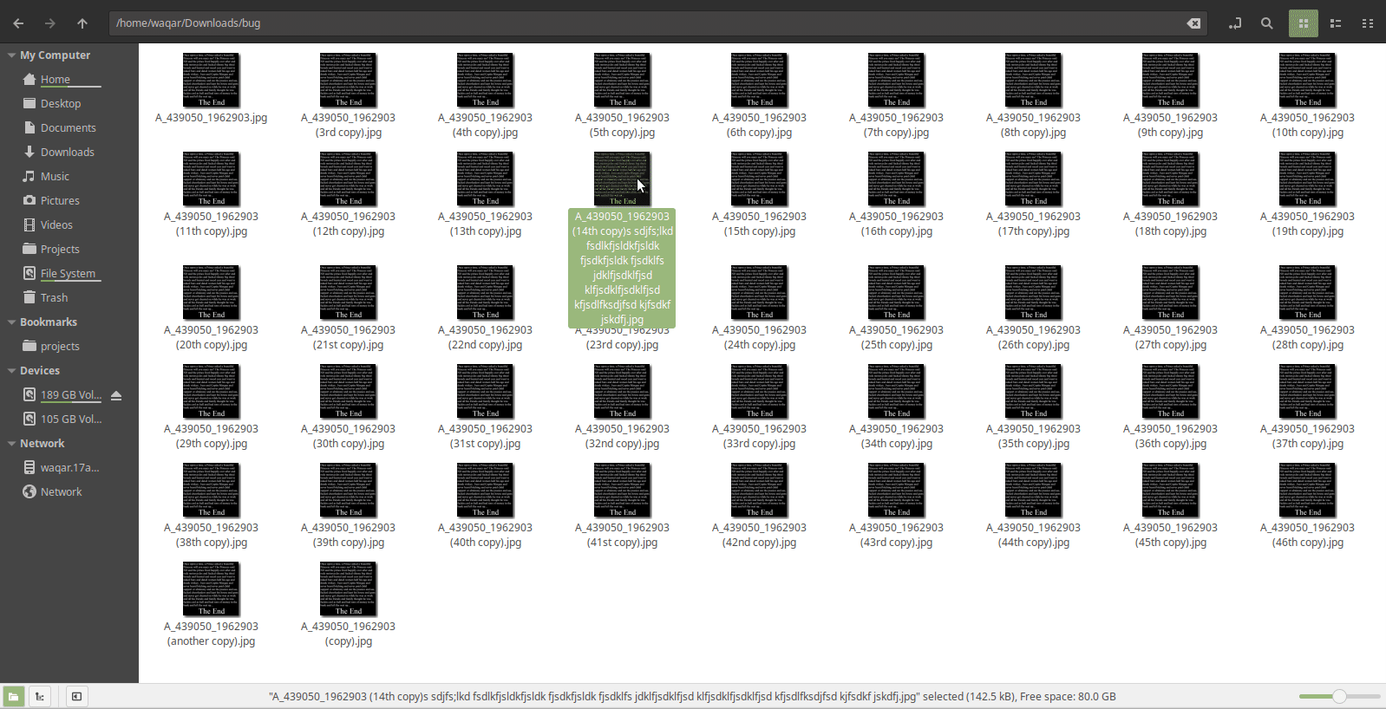The height and width of the screenshot is (709, 1386).
Task: Open the waqar.17a network location
Action: (69, 467)
